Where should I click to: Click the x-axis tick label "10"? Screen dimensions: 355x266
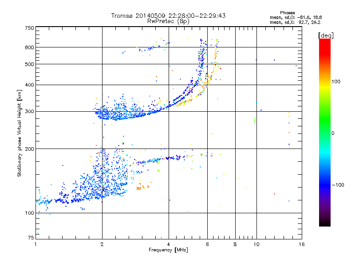click(x=256, y=244)
